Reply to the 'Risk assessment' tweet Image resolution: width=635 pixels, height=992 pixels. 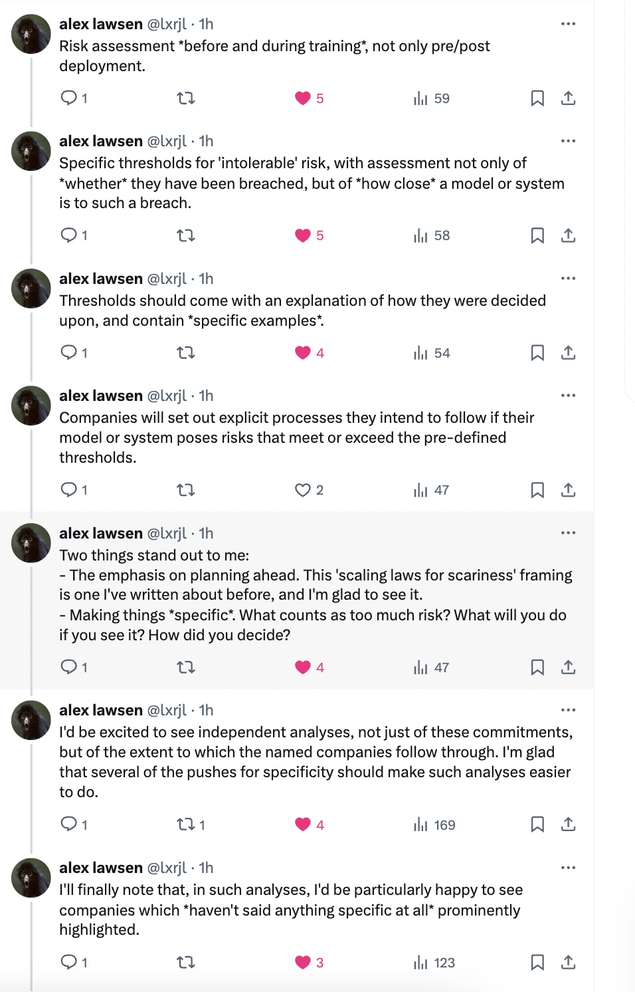tap(69, 98)
